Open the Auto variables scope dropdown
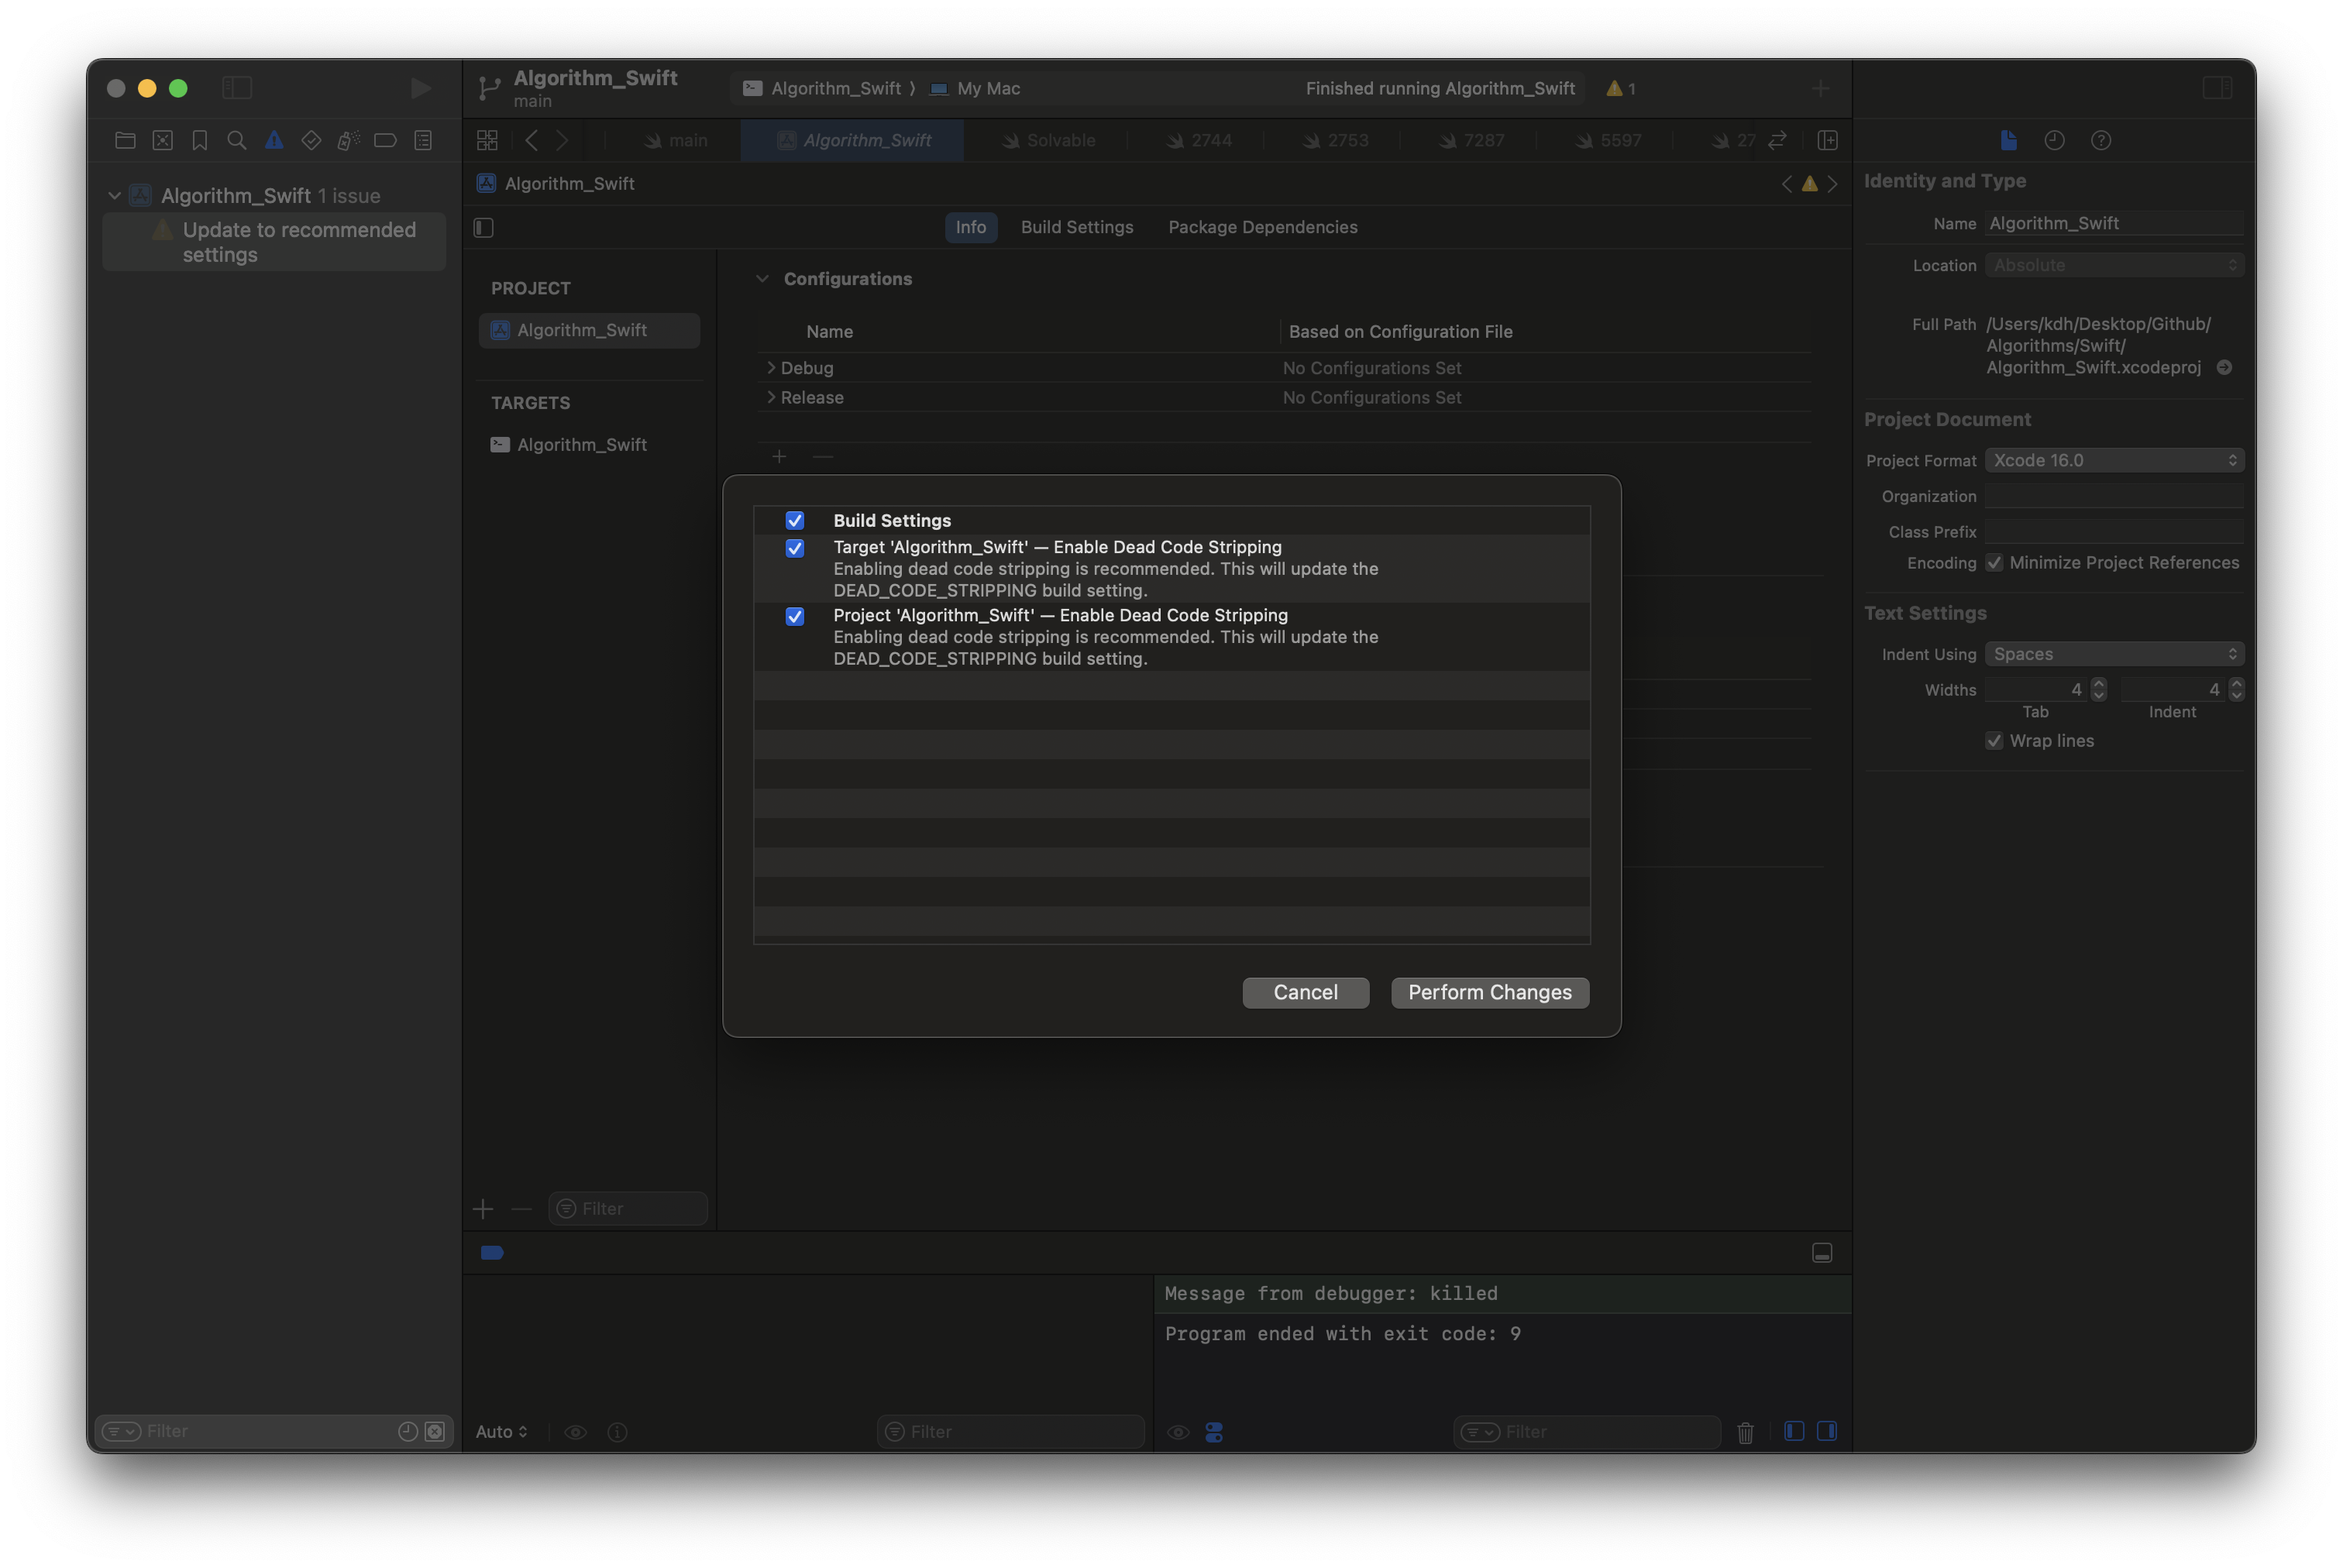Image resolution: width=2343 pixels, height=1568 pixels. 501,1432
